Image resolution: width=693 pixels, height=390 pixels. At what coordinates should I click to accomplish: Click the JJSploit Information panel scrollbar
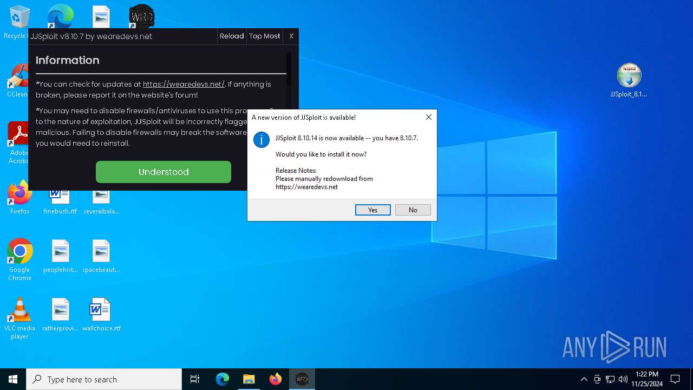tap(289, 68)
